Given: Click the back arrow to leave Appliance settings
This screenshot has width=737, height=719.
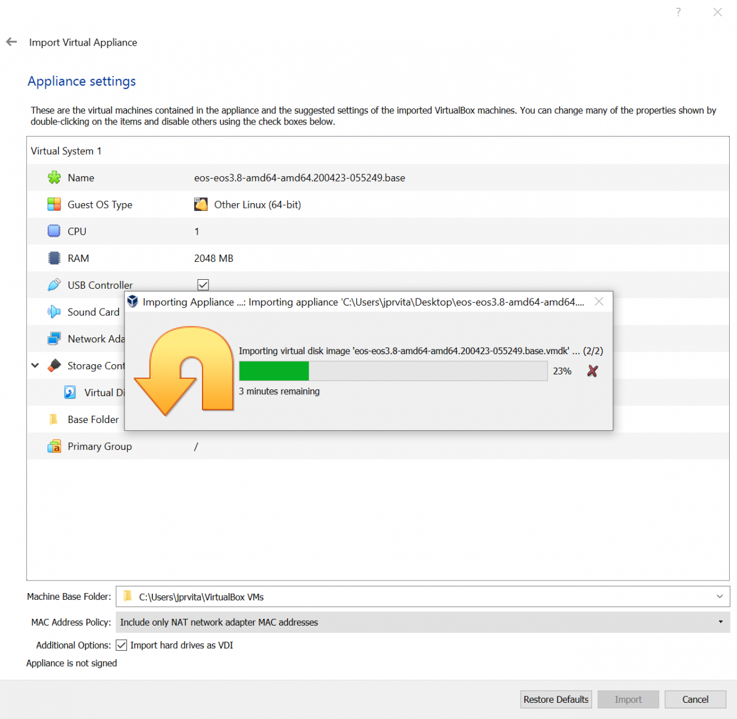Looking at the screenshot, I should click(11, 42).
